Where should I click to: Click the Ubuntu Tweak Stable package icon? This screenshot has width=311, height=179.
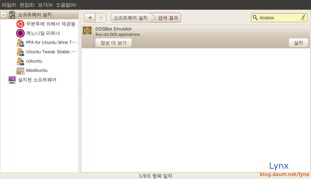point(20,52)
